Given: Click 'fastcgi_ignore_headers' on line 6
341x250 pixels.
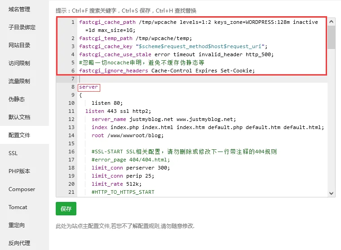Looking at the screenshot, I should [114, 71].
